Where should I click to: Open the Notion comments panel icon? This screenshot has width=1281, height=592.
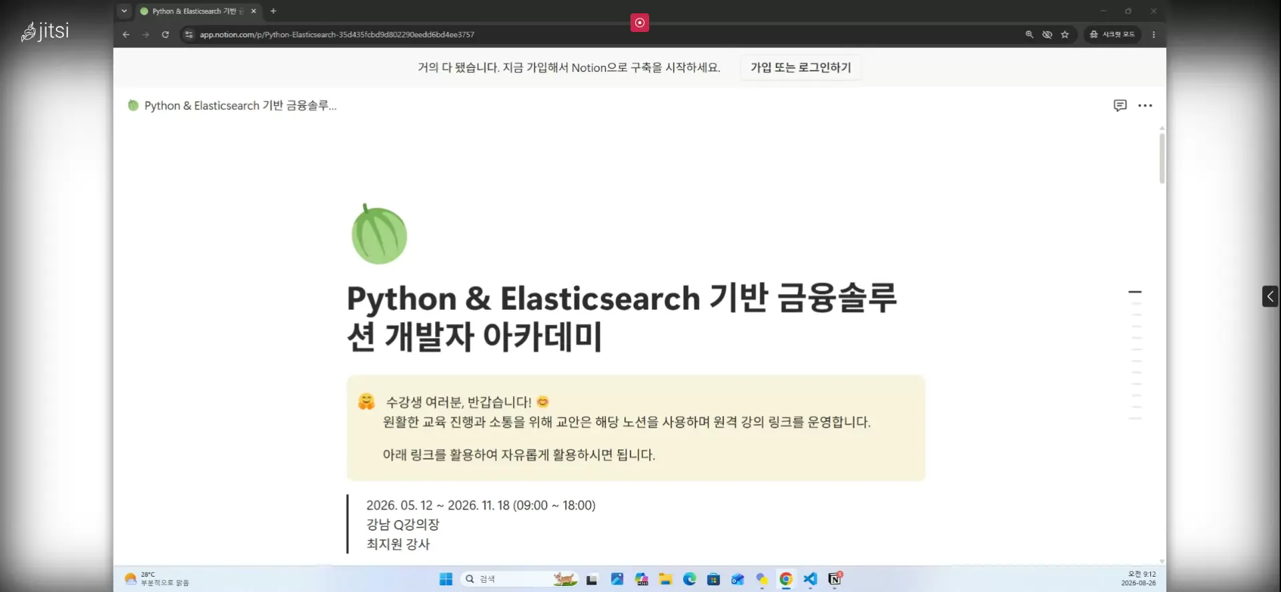(x=1120, y=105)
